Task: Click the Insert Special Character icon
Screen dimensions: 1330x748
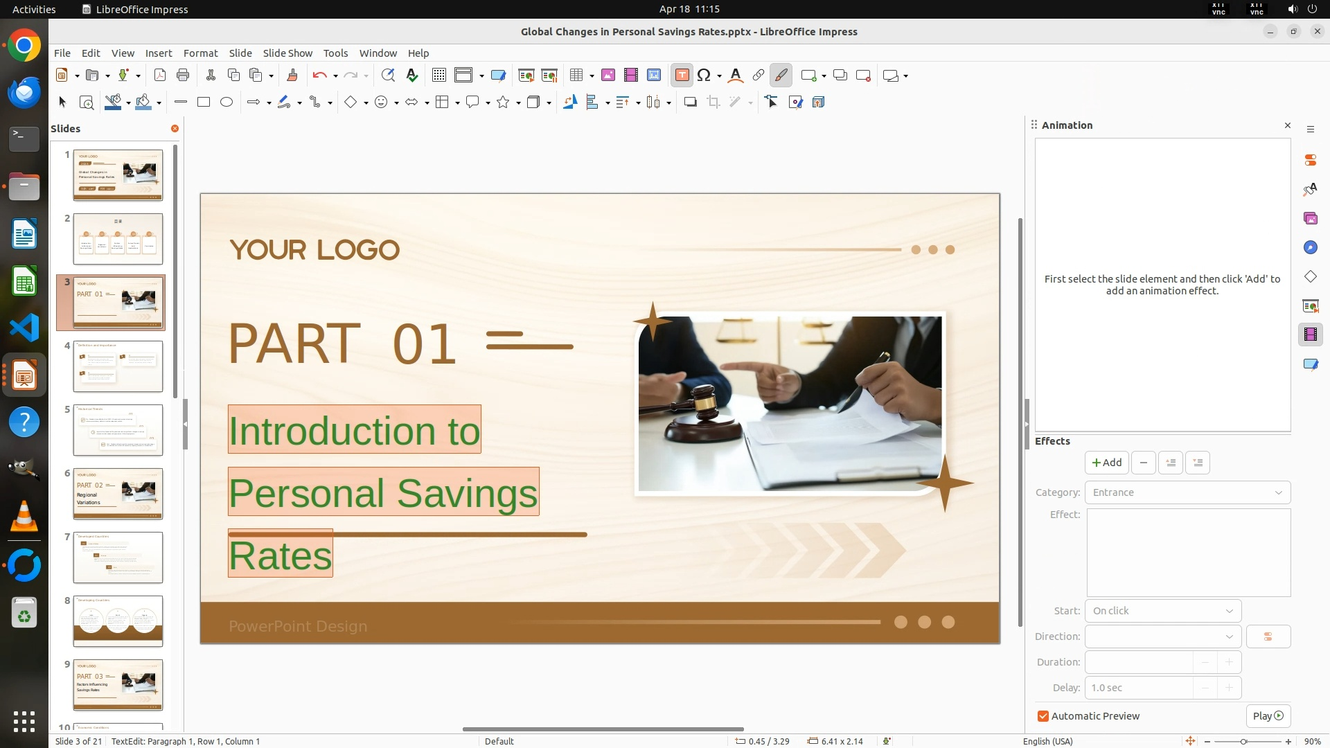Action: point(704,75)
